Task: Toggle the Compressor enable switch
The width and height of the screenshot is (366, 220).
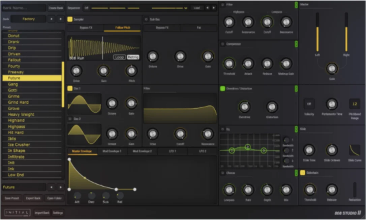Action: point(222,44)
